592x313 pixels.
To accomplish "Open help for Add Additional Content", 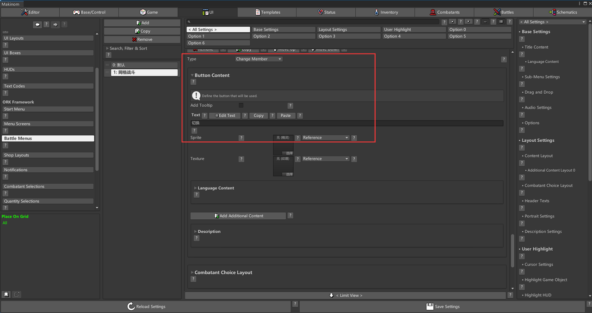I will tap(290, 216).
